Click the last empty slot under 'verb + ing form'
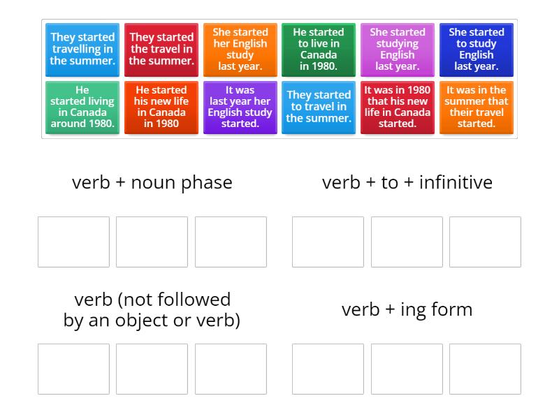This screenshot has width=559, height=419. [486, 369]
